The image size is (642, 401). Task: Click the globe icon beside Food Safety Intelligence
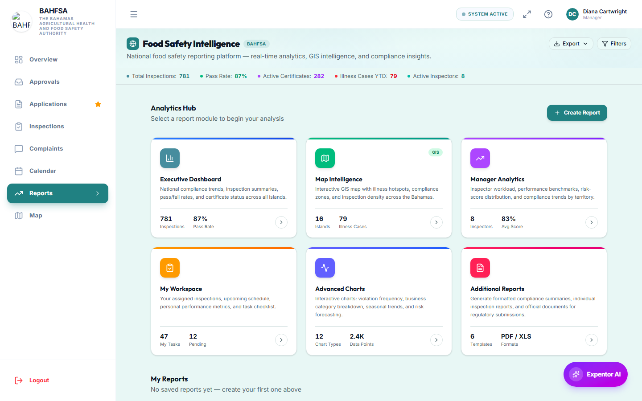pyautogui.click(x=133, y=44)
